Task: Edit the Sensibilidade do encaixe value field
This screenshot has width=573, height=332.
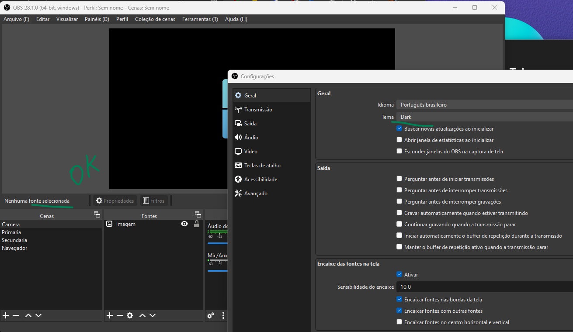Action: (437, 287)
